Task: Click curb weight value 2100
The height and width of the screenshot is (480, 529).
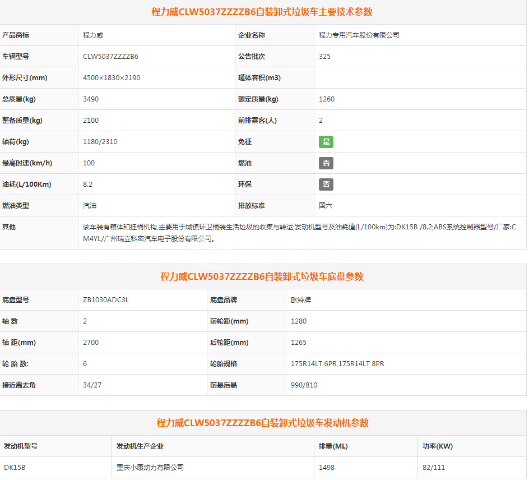Action: (x=91, y=120)
